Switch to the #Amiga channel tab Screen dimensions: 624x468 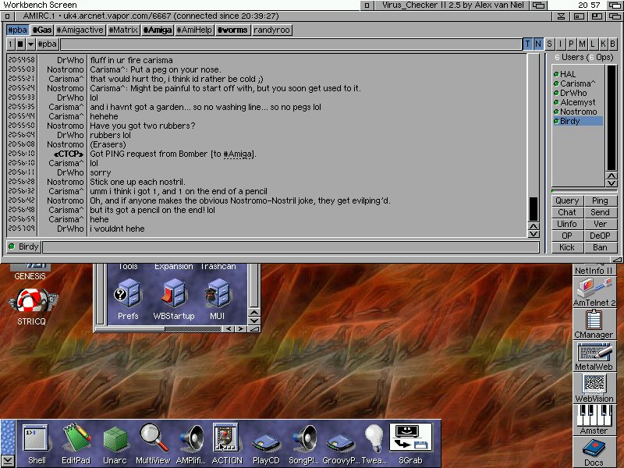pyautogui.click(x=158, y=30)
